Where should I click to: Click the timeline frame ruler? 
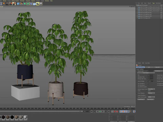point(65,108)
